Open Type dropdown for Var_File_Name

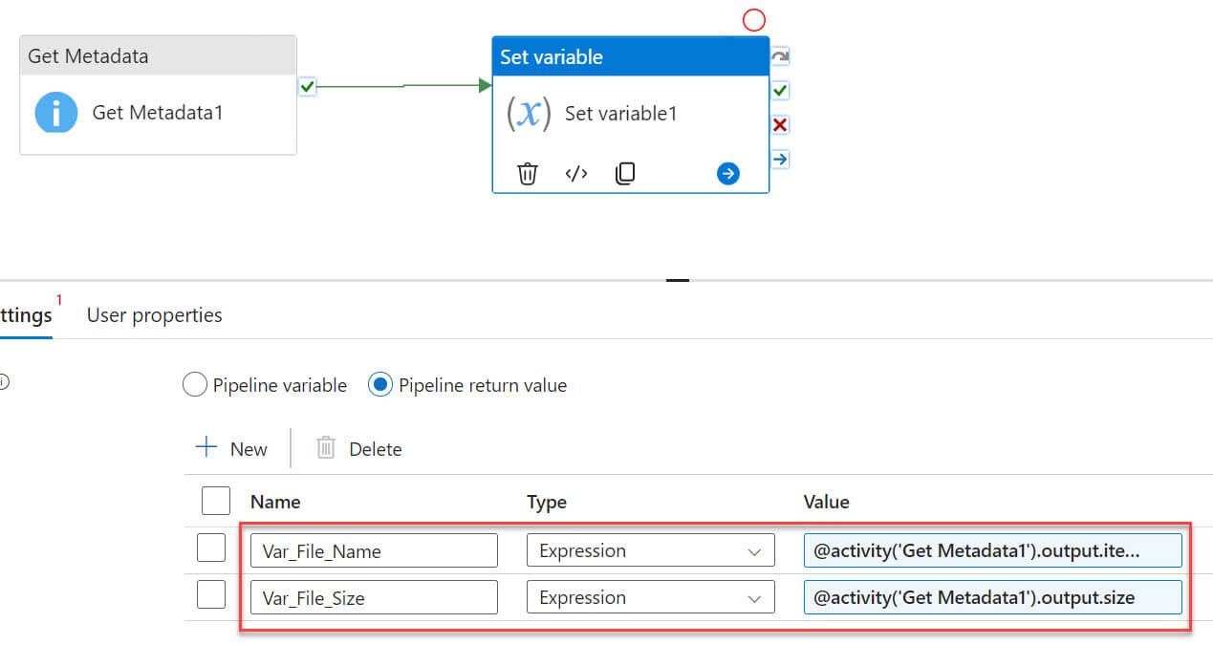(x=650, y=550)
